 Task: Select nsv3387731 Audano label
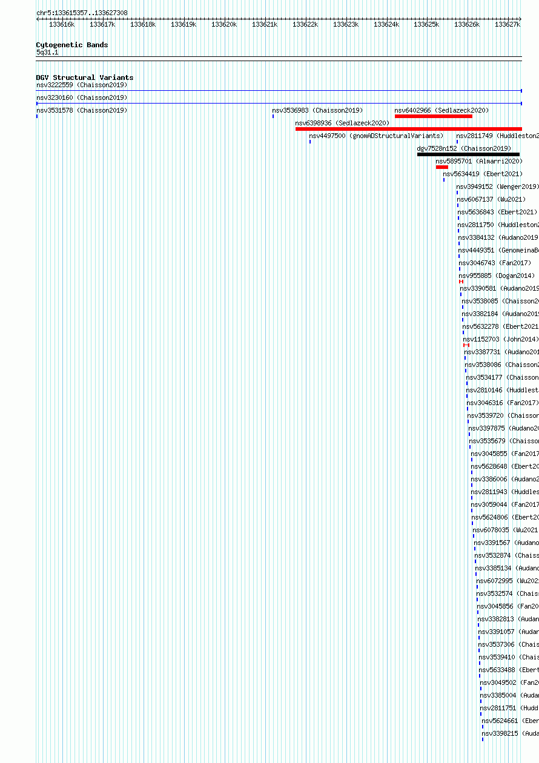[x=501, y=352]
